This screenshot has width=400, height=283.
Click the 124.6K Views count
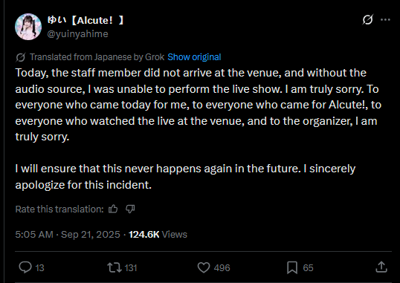click(x=158, y=234)
